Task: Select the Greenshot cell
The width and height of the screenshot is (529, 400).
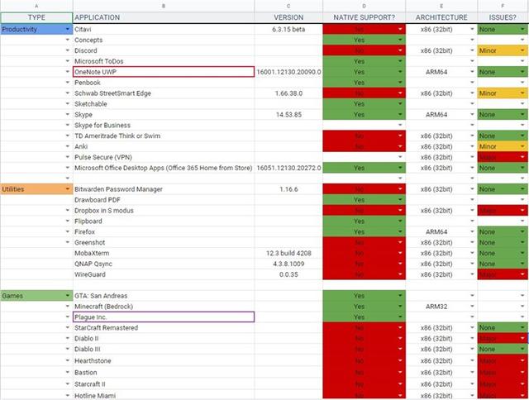Action: pos(164,242)
